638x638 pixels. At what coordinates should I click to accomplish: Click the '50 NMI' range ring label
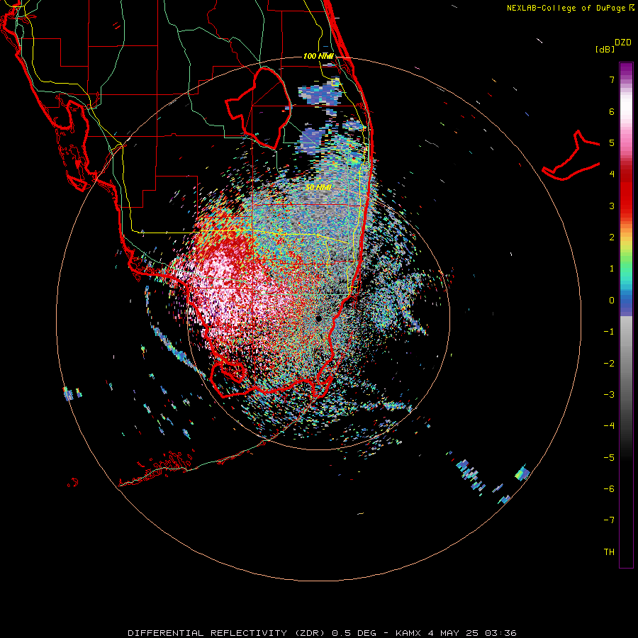click(318, 187)
